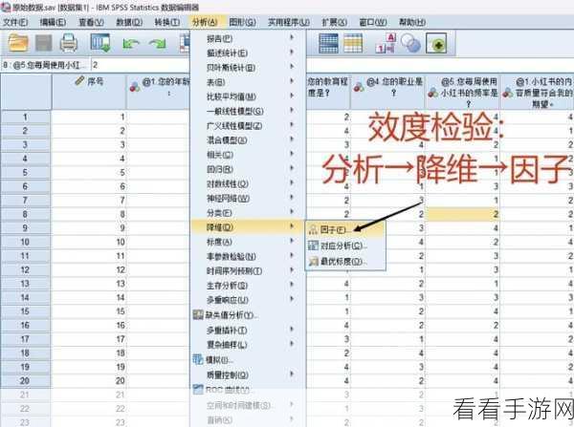The height and width of the screenshot is (427, 574).
Task: Click the open data file folder icon
Action: (18, 43)
